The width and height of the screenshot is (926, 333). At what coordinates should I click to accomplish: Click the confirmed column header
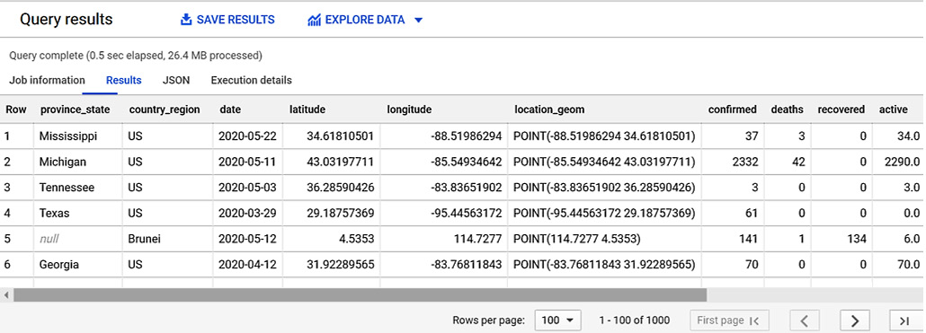(733, 110)
